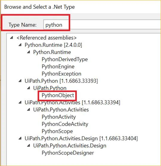Image resolution: width=161 pixels, height=166 pixels.
Task: Select the Python.Runtime [2.4.0.0] assembly label
Action: (53, 45)
